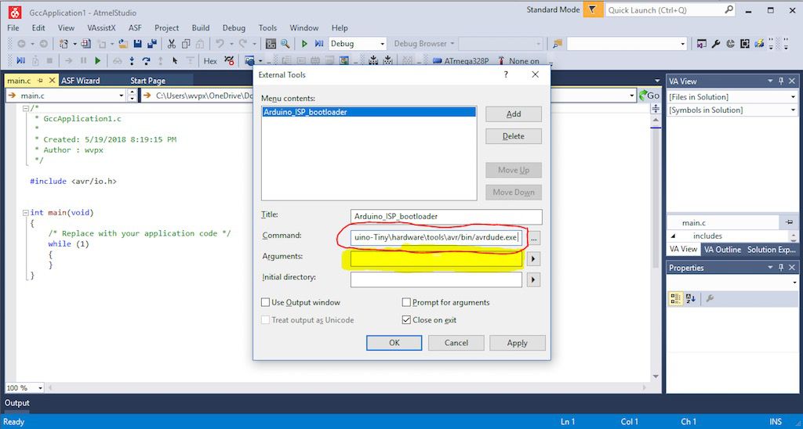This screenshot has width=803, height=429.
Task: Switch to the ASF Wizard tab
Action: point(81,81)
